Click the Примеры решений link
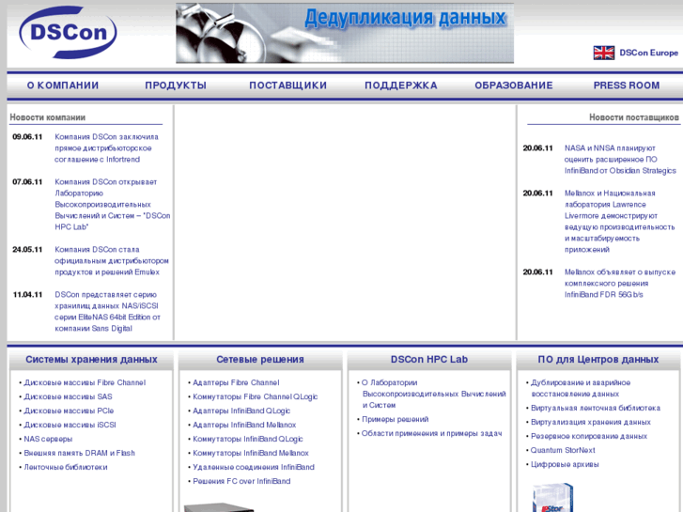Image resolution: width=683 pixels, height=512 pixels. pyautogui.click(x=395, y=419)
